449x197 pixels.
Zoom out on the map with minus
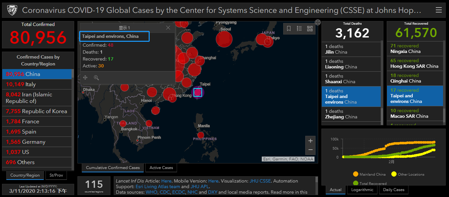click(310, 150)
